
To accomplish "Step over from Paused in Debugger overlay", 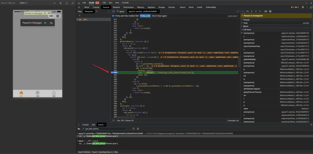I will click(x=51, y=23).
